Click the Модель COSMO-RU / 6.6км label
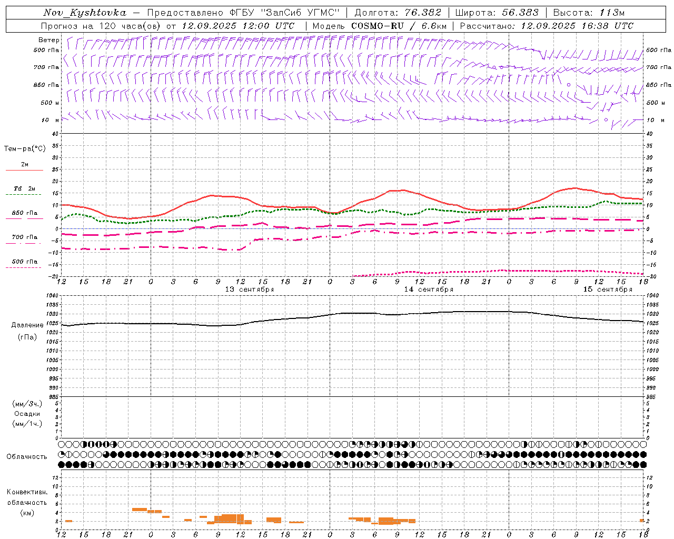Image resolution: width=674 pixels, height=539 pixels. 380,26
